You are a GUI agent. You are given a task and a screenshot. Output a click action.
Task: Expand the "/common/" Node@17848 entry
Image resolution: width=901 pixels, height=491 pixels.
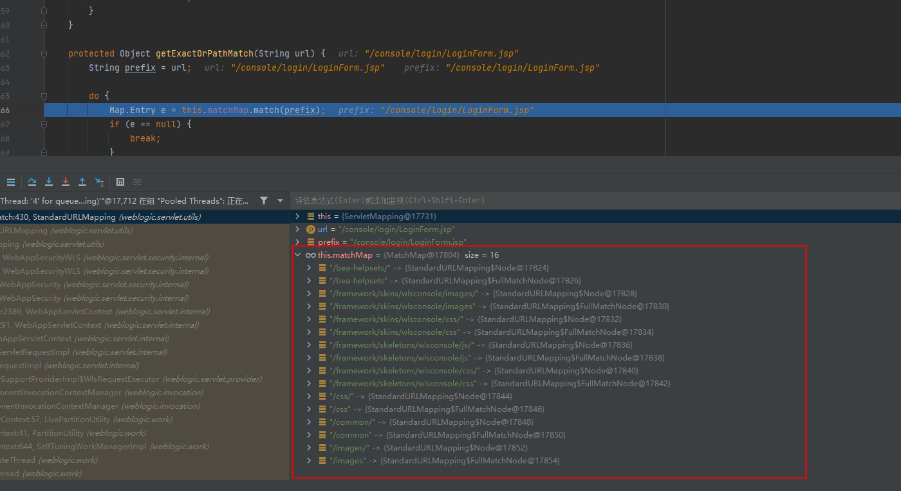coord(310,422)
